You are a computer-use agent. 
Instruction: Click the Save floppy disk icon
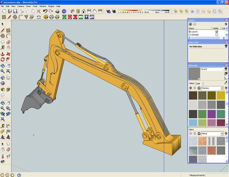tap(15, 11)
